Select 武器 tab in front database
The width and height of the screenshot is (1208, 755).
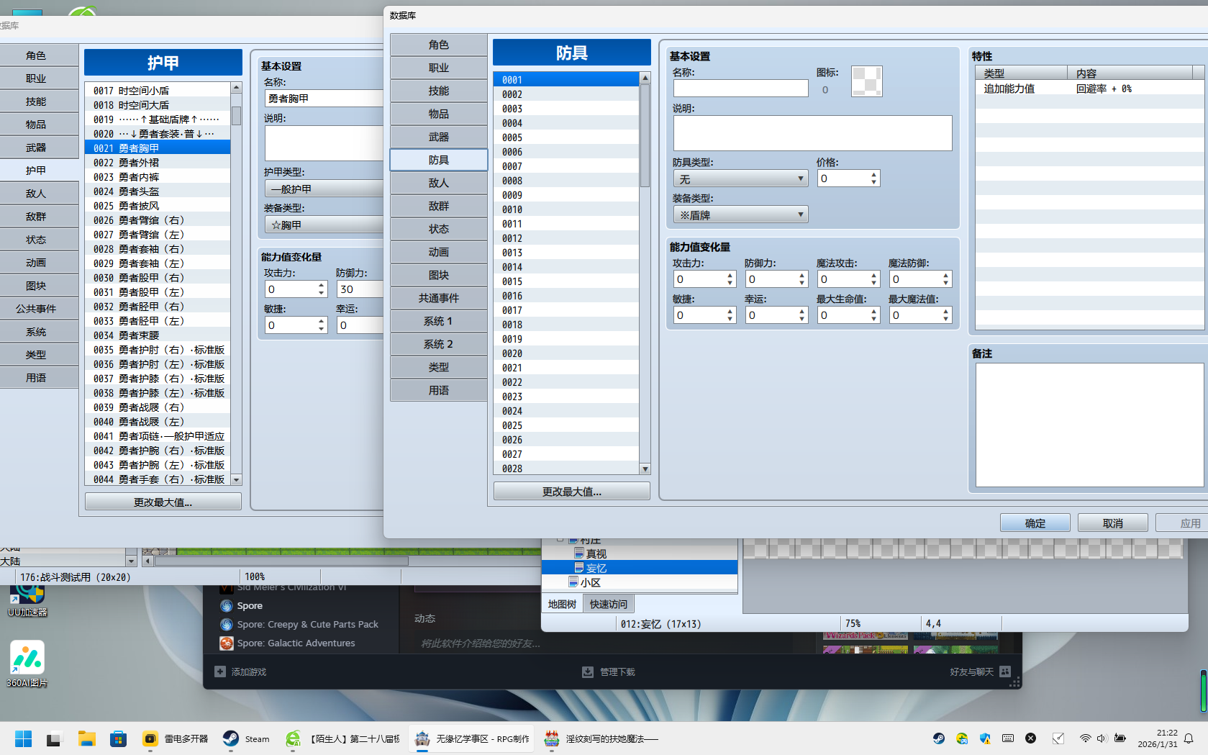click(439, 137)
